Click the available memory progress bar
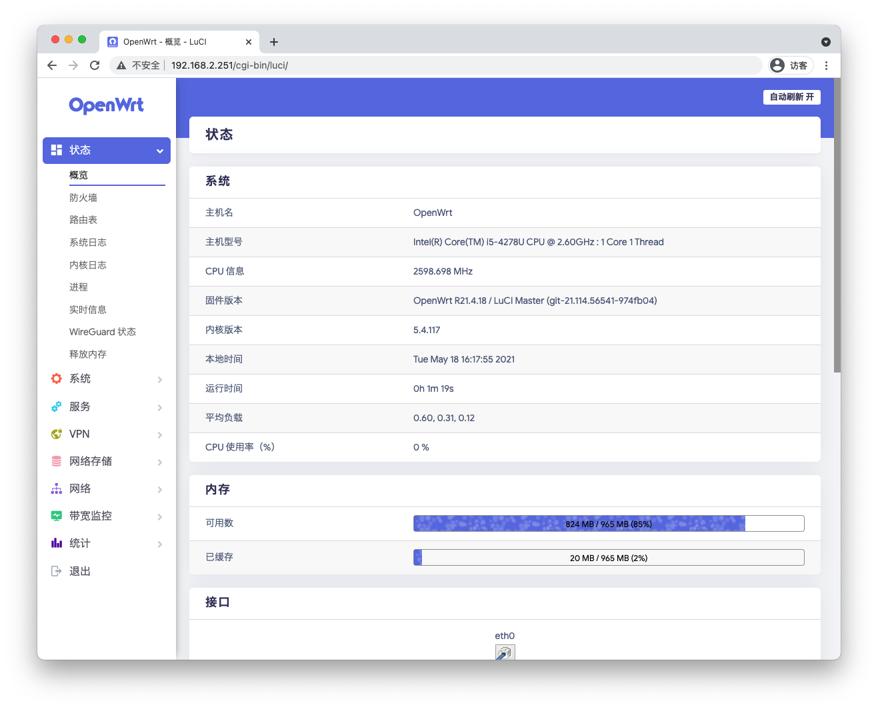The image size is (878, 709). [608, 524]
